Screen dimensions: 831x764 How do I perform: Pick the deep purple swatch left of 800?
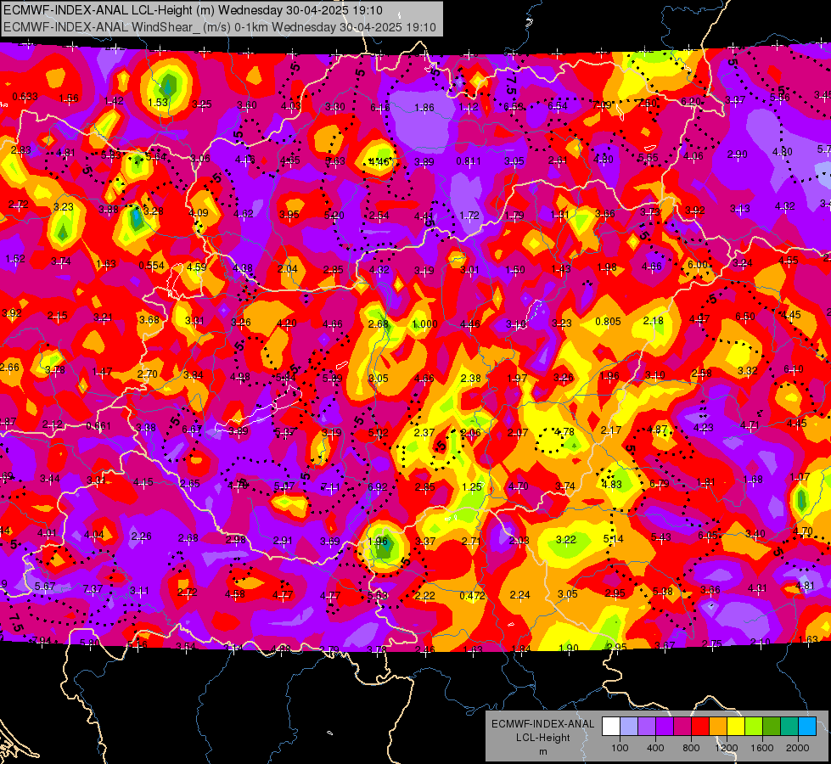click(x=665, y=727)
